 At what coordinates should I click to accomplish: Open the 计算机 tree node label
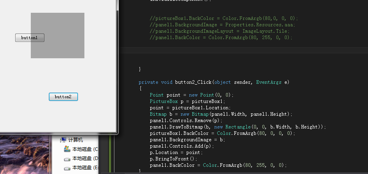(x=76, y=140)
